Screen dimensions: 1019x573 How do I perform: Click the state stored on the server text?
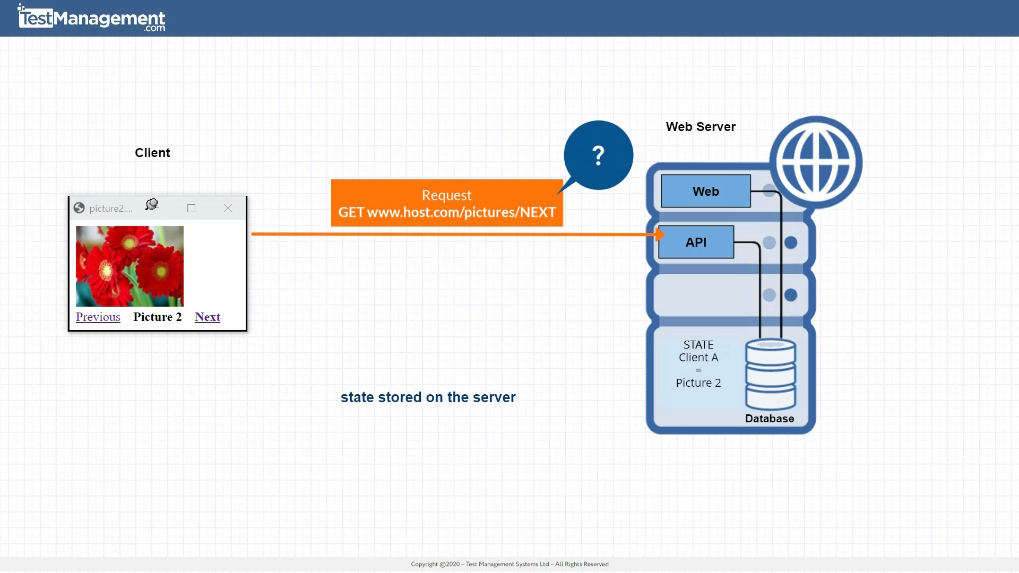coord(428,397)
